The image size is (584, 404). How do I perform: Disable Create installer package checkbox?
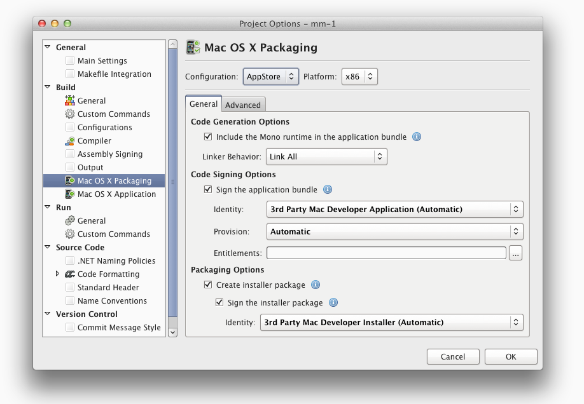click(208, 285)
